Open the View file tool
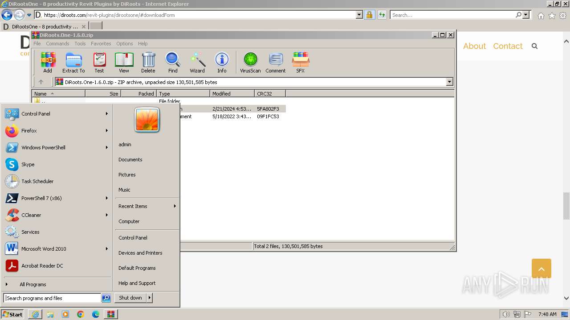 [x=124, y=62]
